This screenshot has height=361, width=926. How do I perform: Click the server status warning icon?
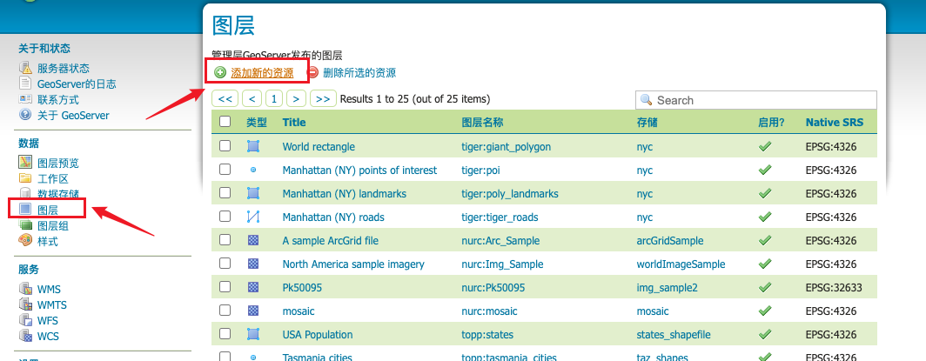point(25,68)
